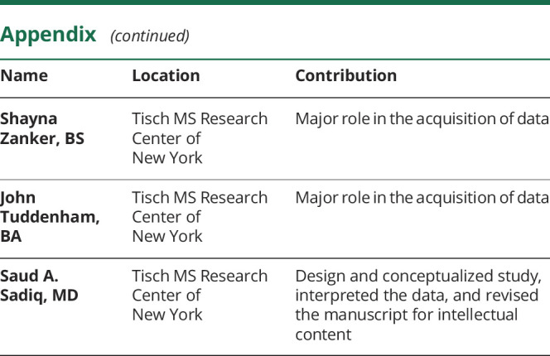Image resolution: width=550 pixels, height=356 pixels.
Task: Select the Name column header
Action: (x=23, y=76)
